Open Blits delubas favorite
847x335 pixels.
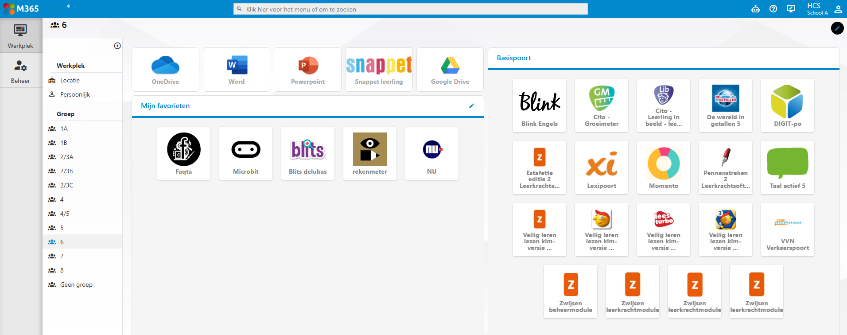308,153
